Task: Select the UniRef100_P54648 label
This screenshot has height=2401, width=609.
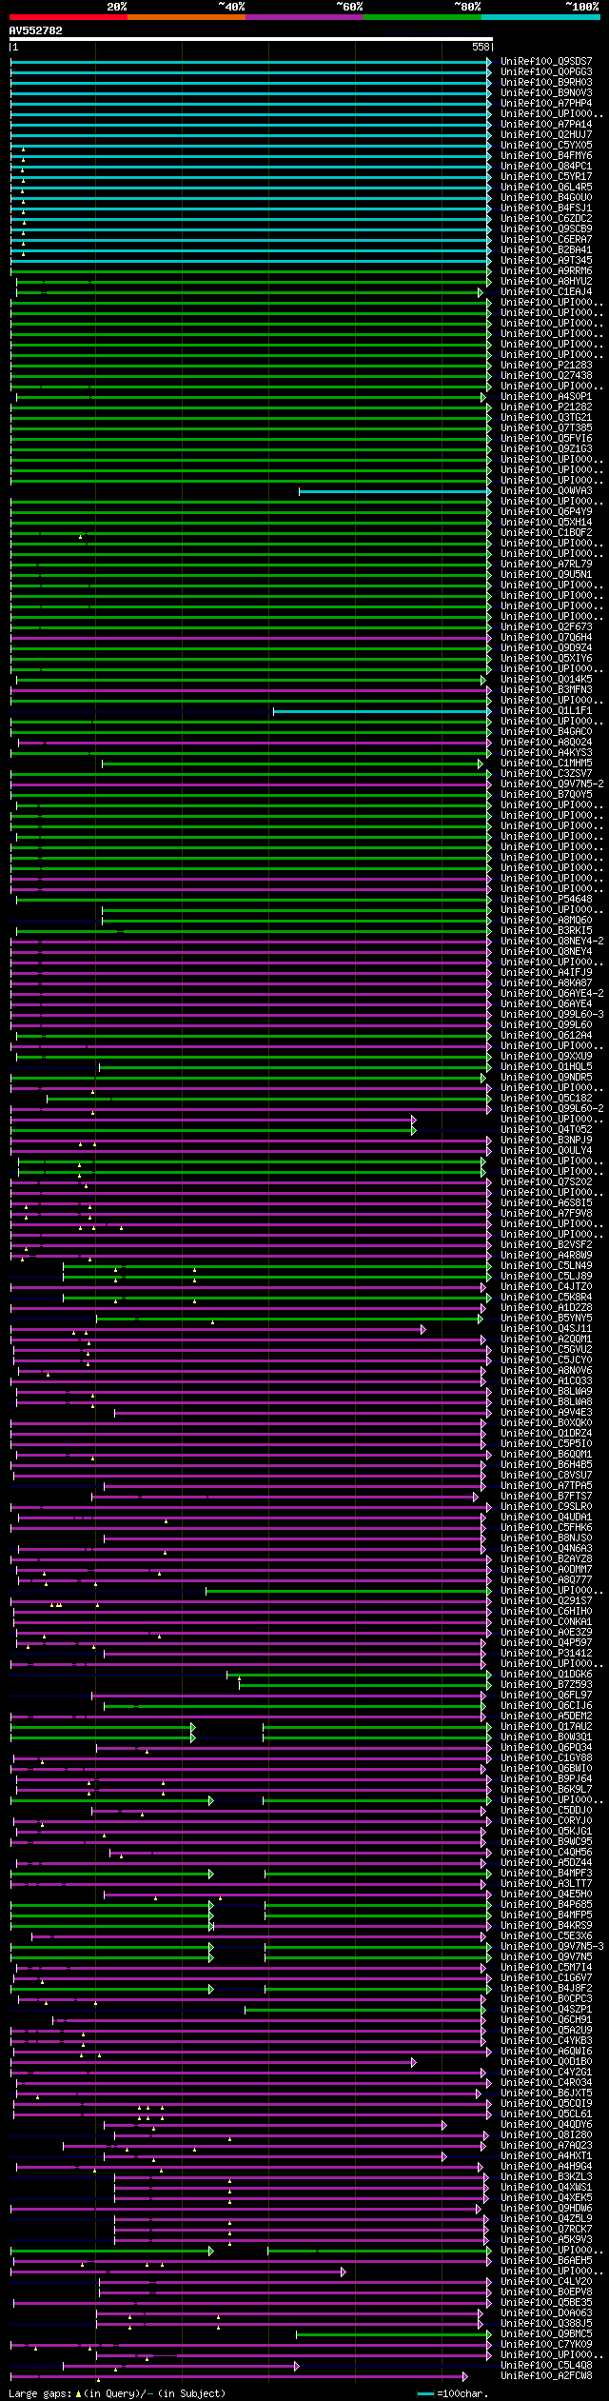Action: [x=546, y=900]
